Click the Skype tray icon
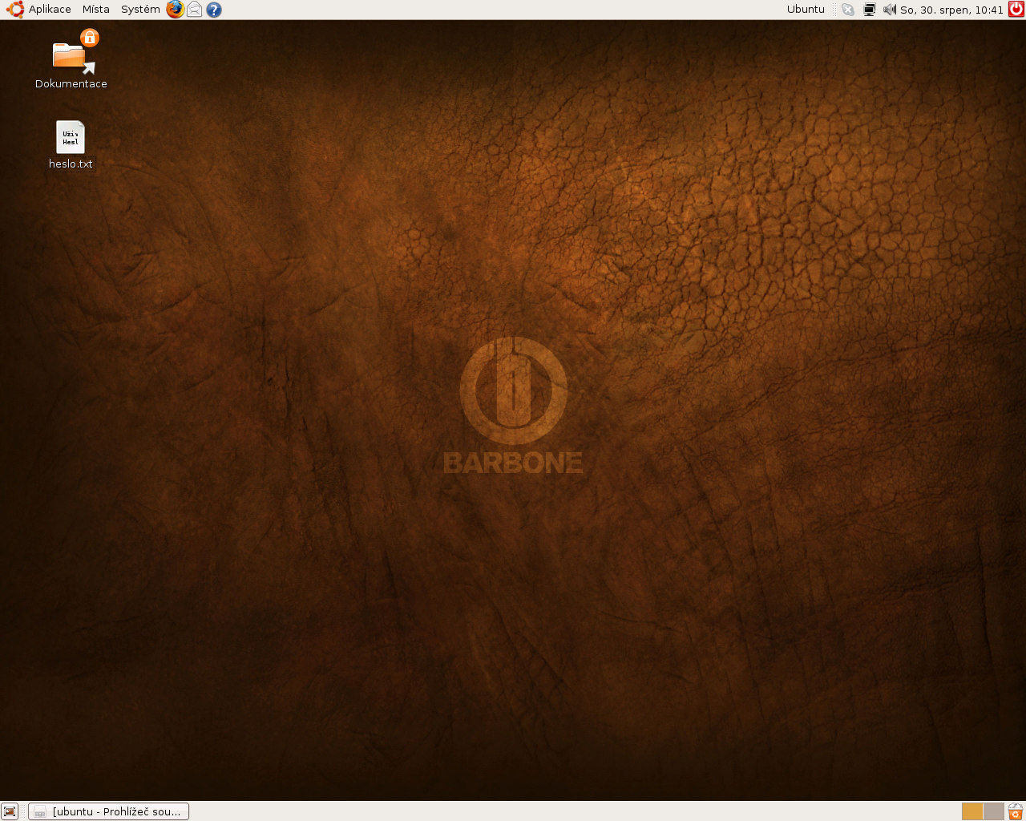Screen dimensions: 1026x821 point(847,10)
